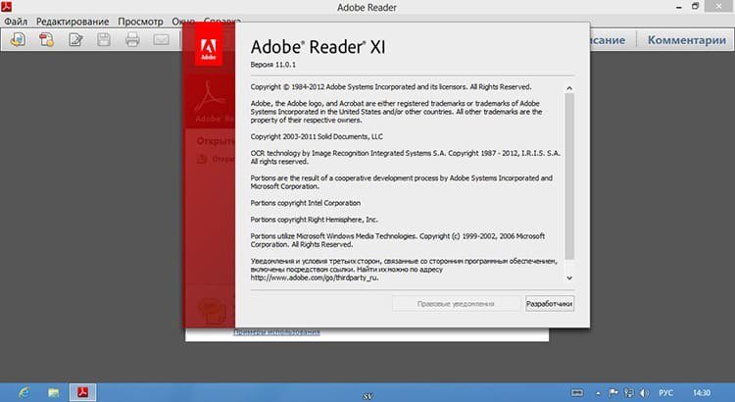The height and width of the screenshot is (402, 735).
Task: Click the 'Copyright 2003-2011 Solid Documents, LLC' line
Action: tap(317, 136)
